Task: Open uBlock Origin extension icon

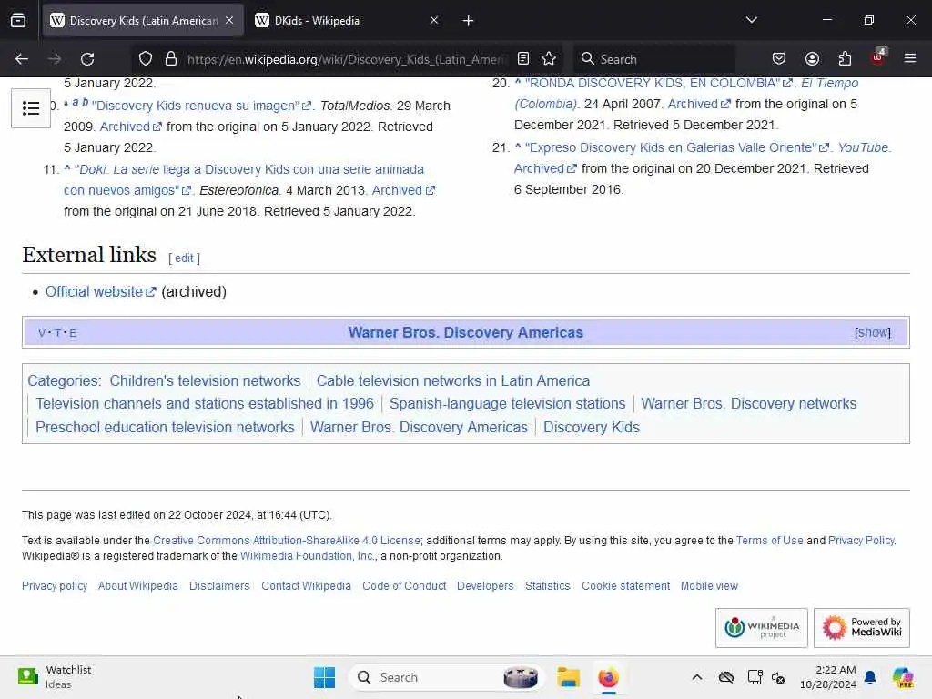Action: tap(878, 57)
